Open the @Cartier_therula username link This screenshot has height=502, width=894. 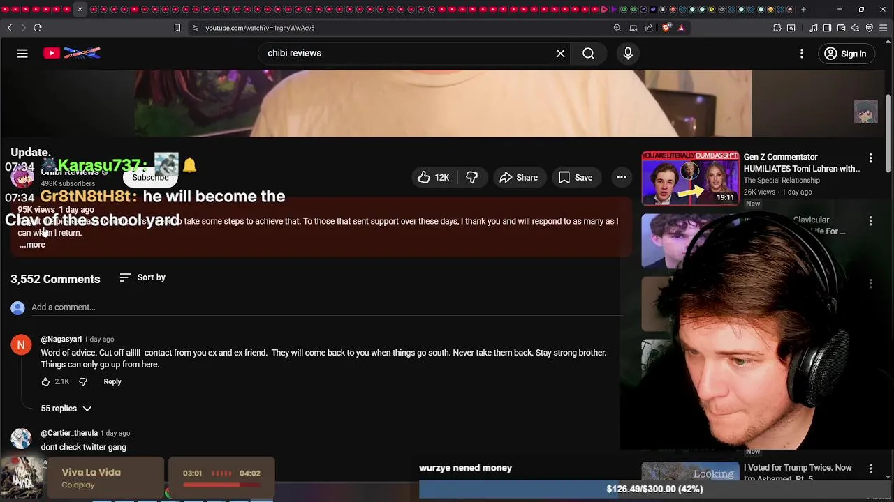point(69,433)
